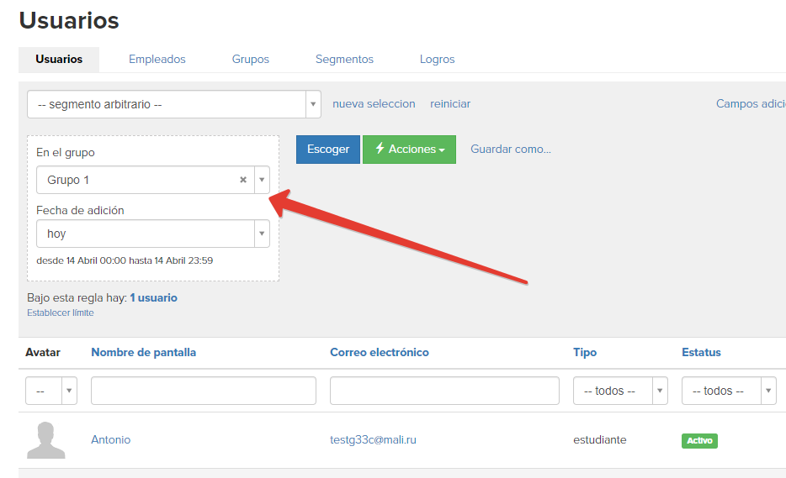Open the Avatar filter dropdown
Screen dimensions: 786x478
click(x=51, y=391)
